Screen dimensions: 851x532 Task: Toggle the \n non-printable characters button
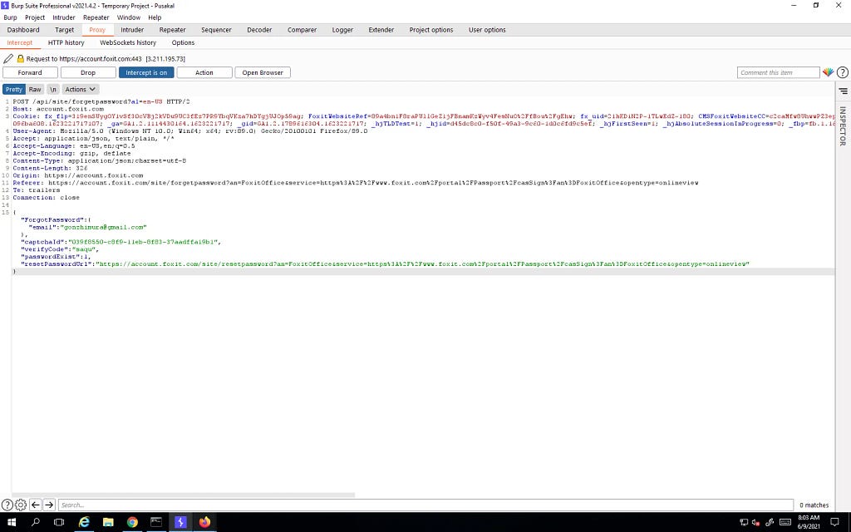point(52,89)
